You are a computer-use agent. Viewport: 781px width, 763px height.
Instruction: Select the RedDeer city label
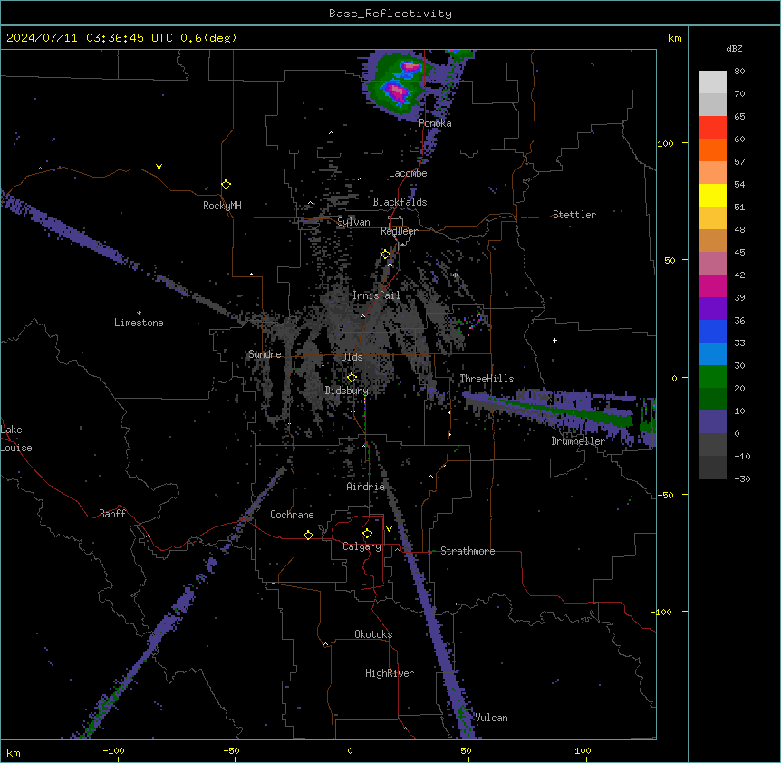[400, 231]
